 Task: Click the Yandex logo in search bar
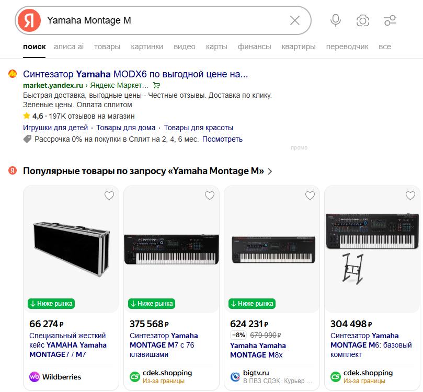click(x=29, y=20)
